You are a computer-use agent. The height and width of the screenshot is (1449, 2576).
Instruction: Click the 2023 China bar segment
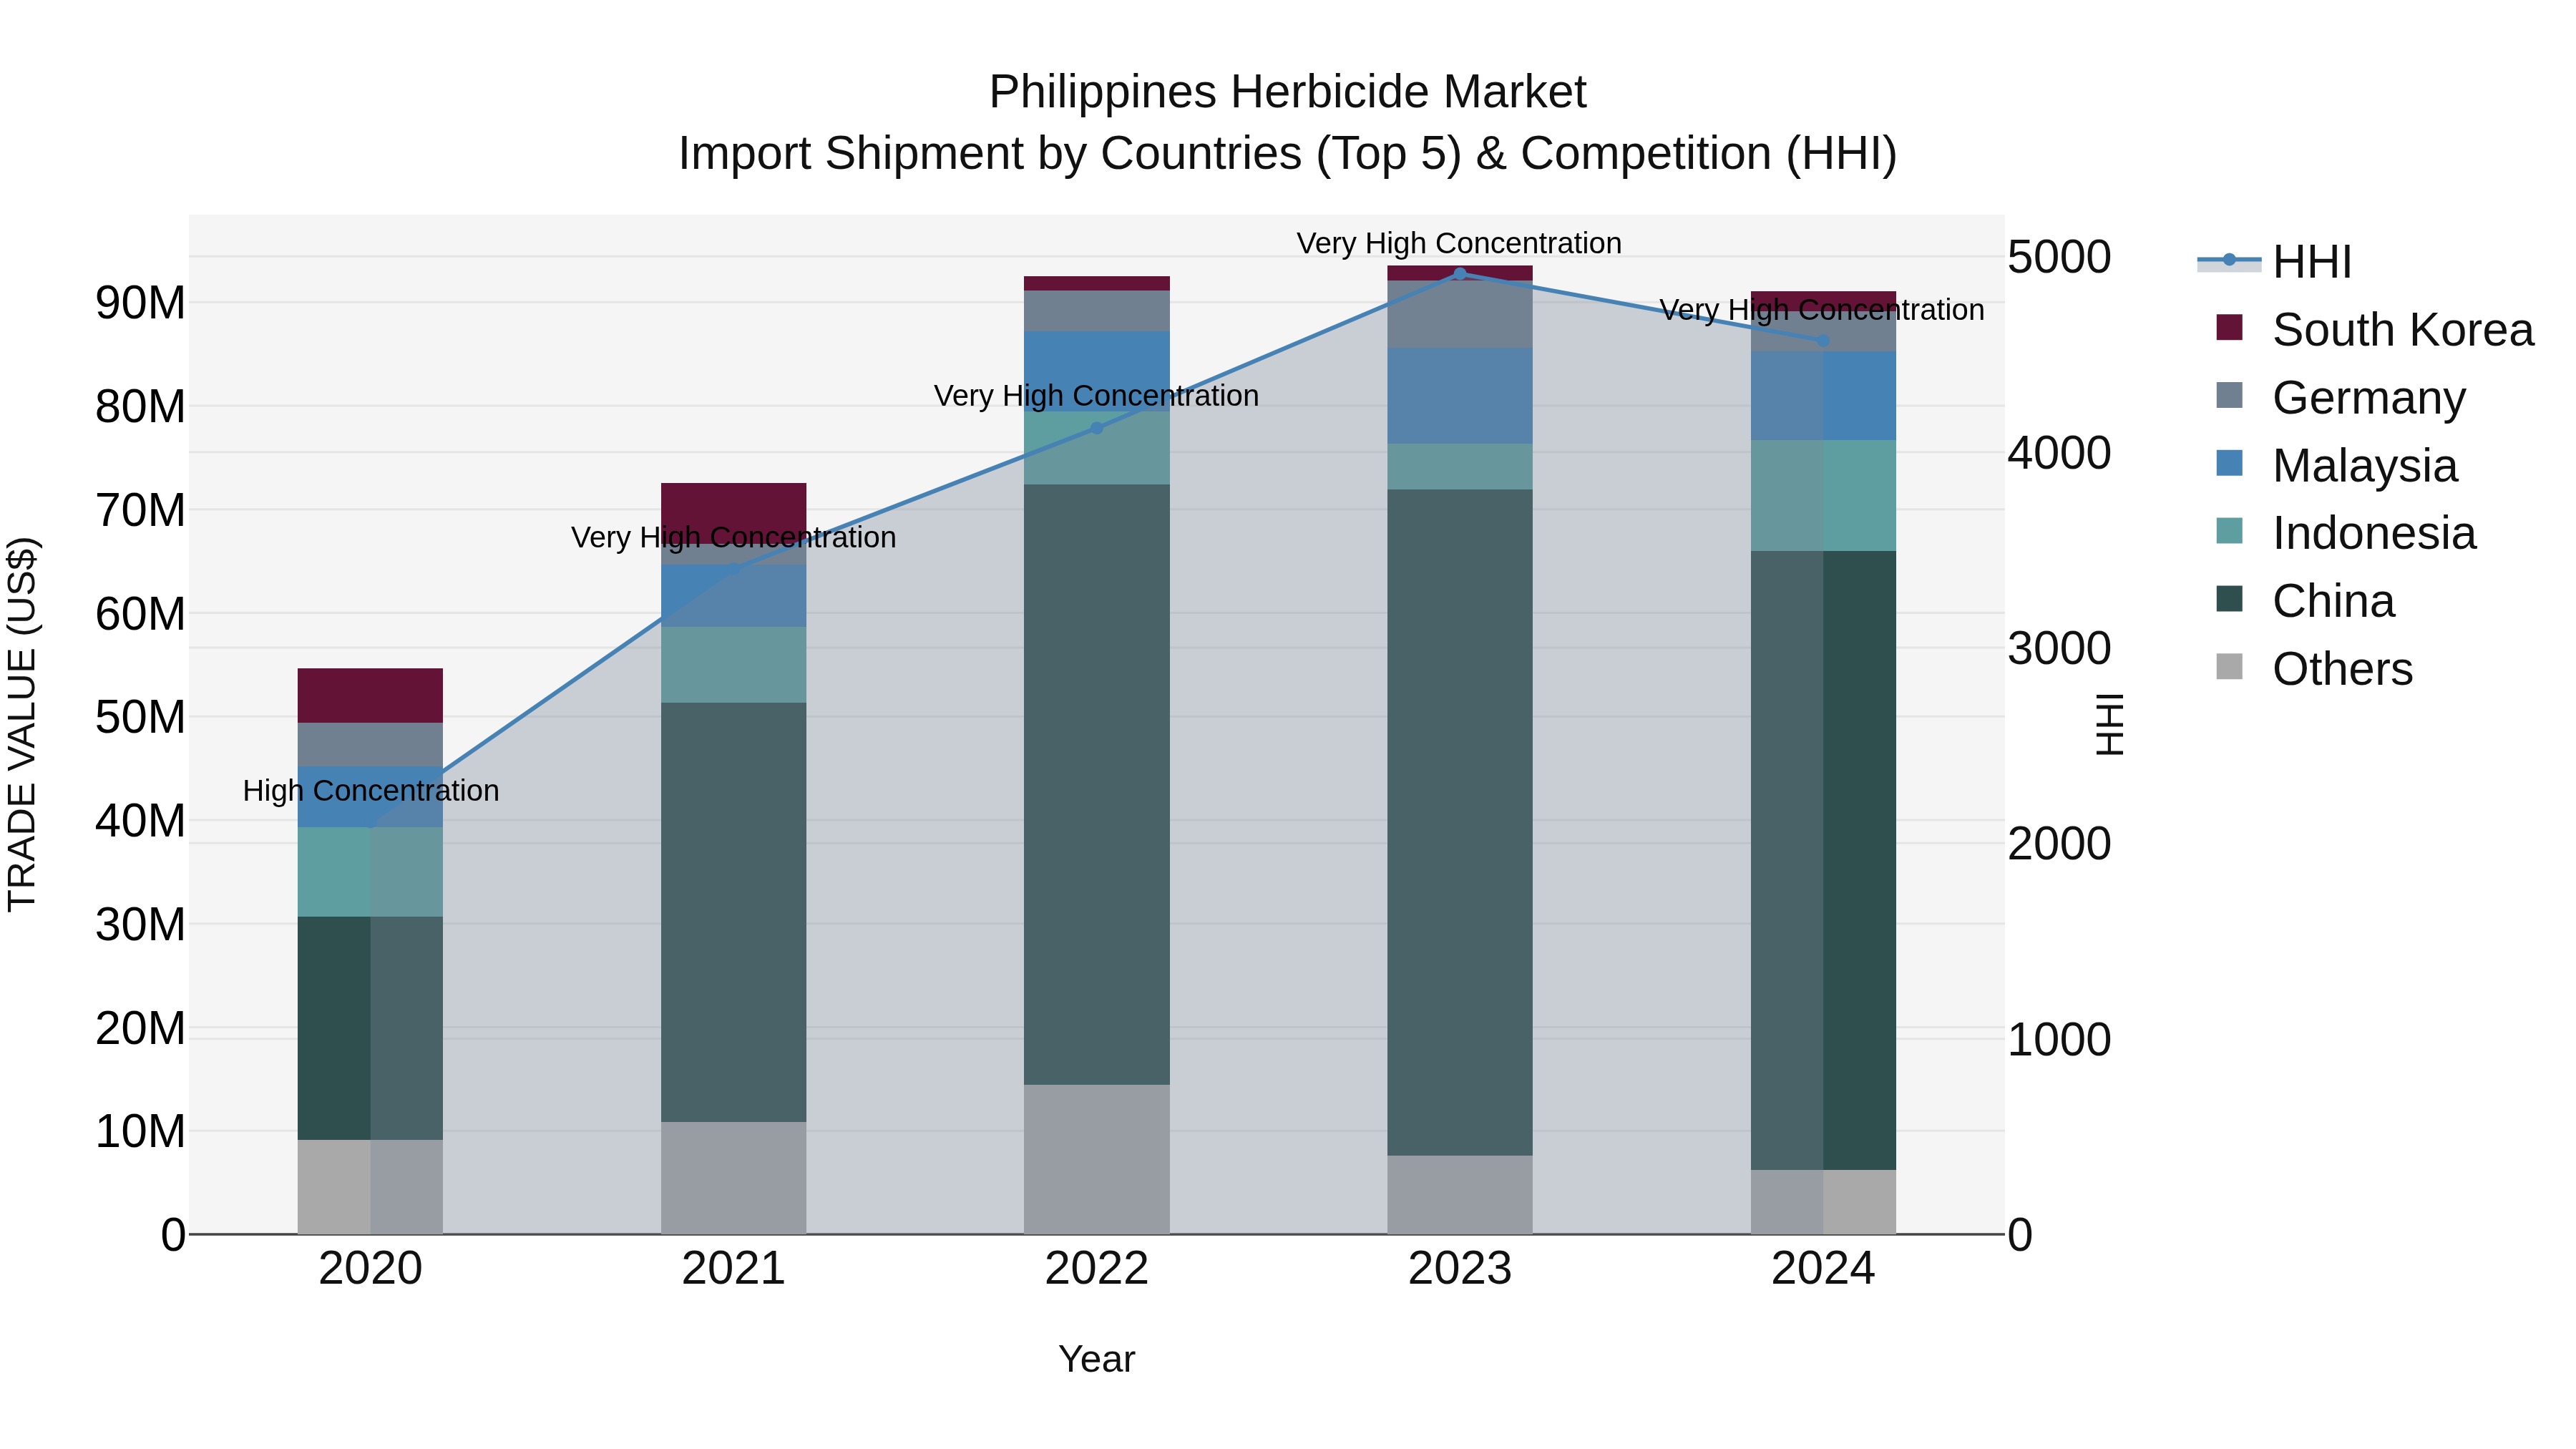tap(1460, 823)
